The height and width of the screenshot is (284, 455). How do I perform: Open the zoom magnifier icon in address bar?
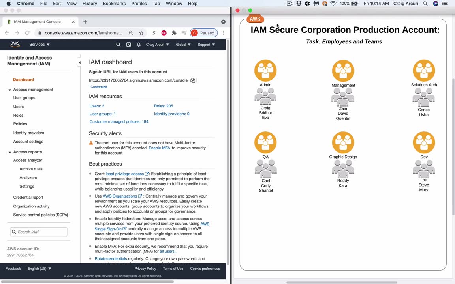click(x=131, y=33)
